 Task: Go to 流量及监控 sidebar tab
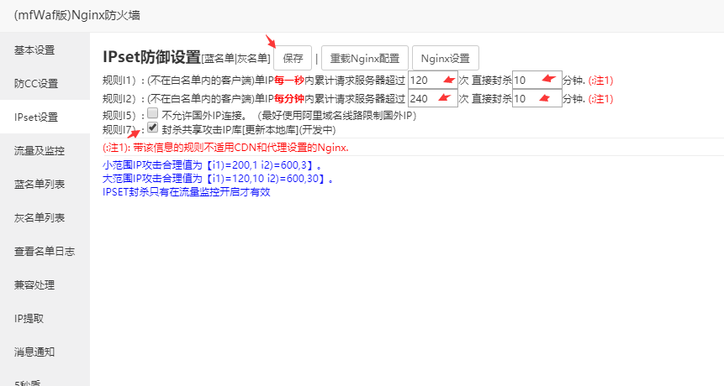(x=40, y=151)
